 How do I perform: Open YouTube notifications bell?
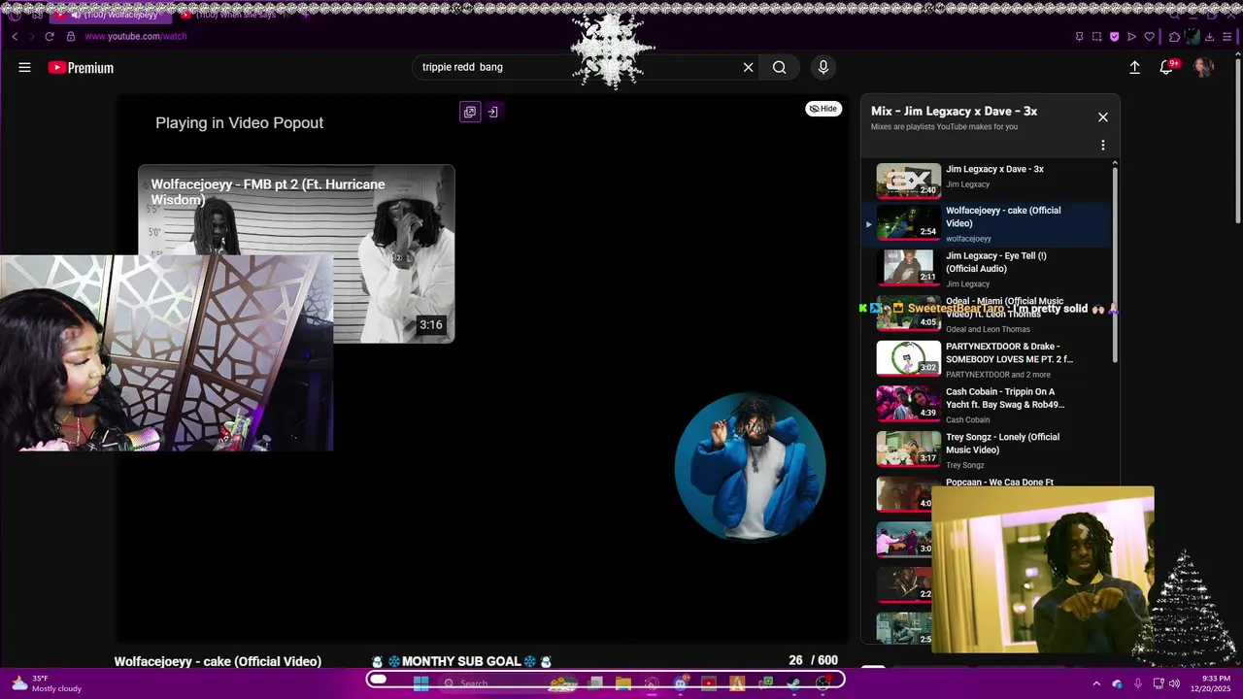pos(1166,67)
